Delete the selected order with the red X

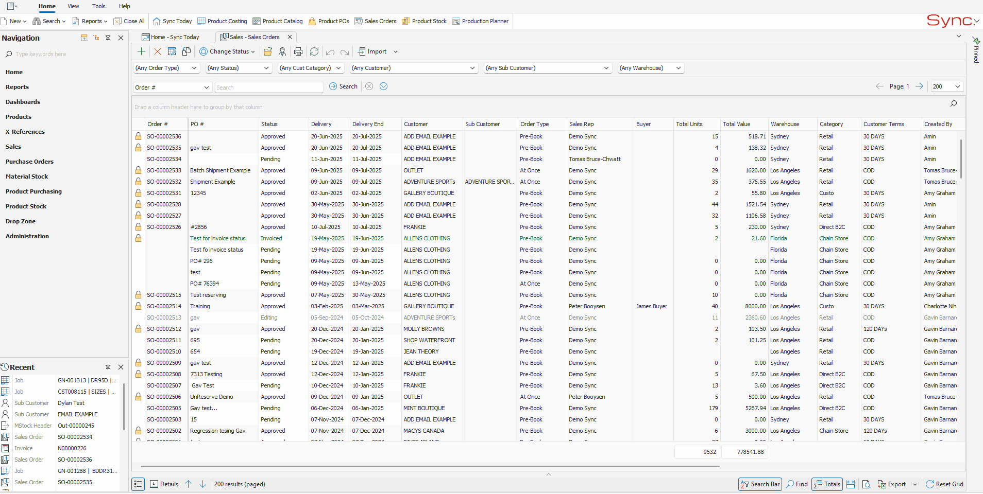click(158, 51)
